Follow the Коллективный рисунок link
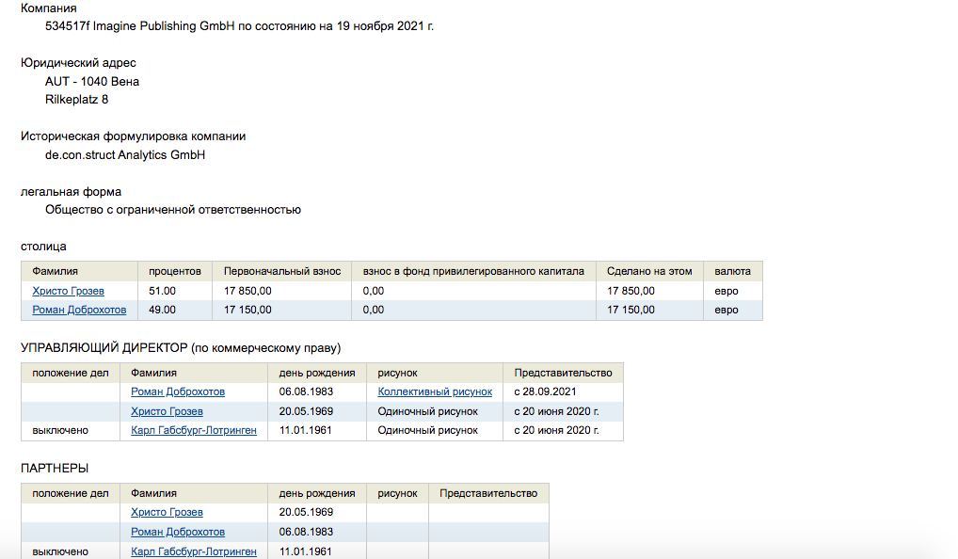Viewport: 958px width, 559px height. [x=435, y=391]
